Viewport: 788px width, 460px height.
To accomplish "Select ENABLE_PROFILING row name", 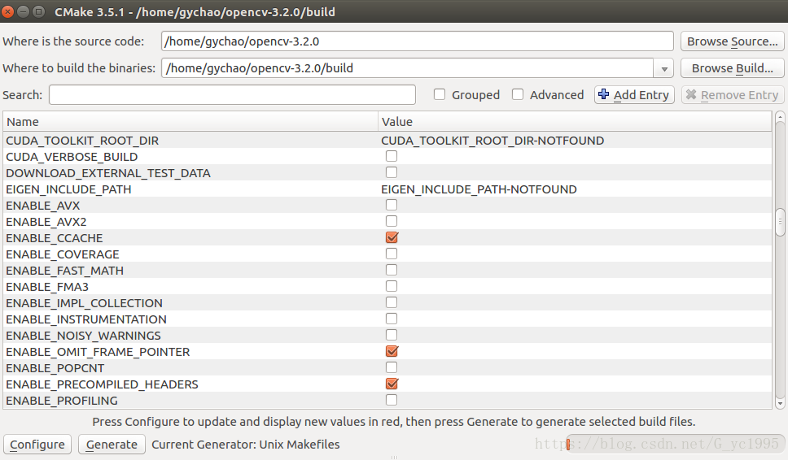I will (x=62, y=401).
